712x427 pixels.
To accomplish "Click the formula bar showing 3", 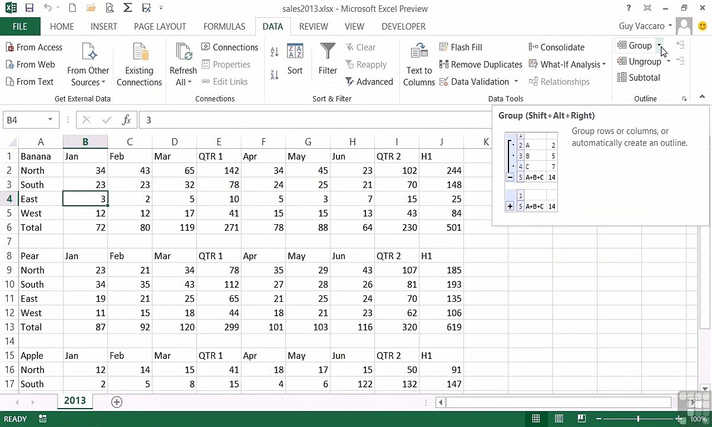I will pyautogui.click(x=314, y=120).
